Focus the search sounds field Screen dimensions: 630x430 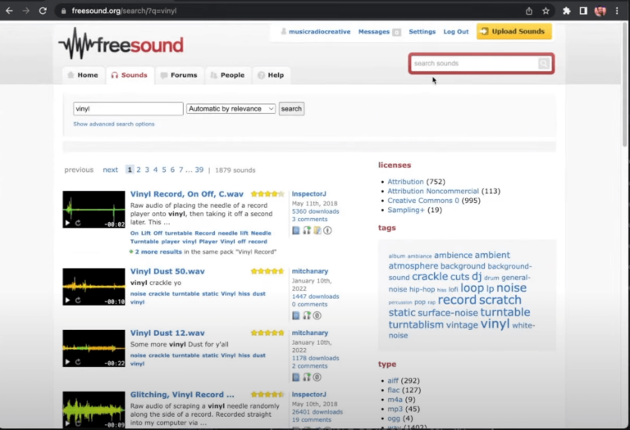(475, 63)
